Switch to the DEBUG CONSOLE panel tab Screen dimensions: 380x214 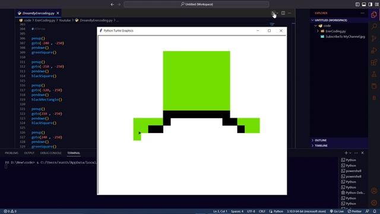50,153
